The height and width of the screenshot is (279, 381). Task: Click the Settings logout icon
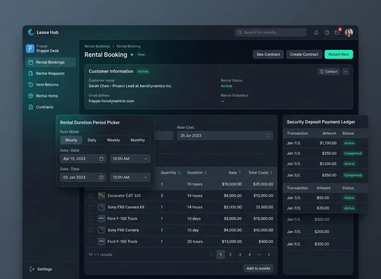pos(32,269)
